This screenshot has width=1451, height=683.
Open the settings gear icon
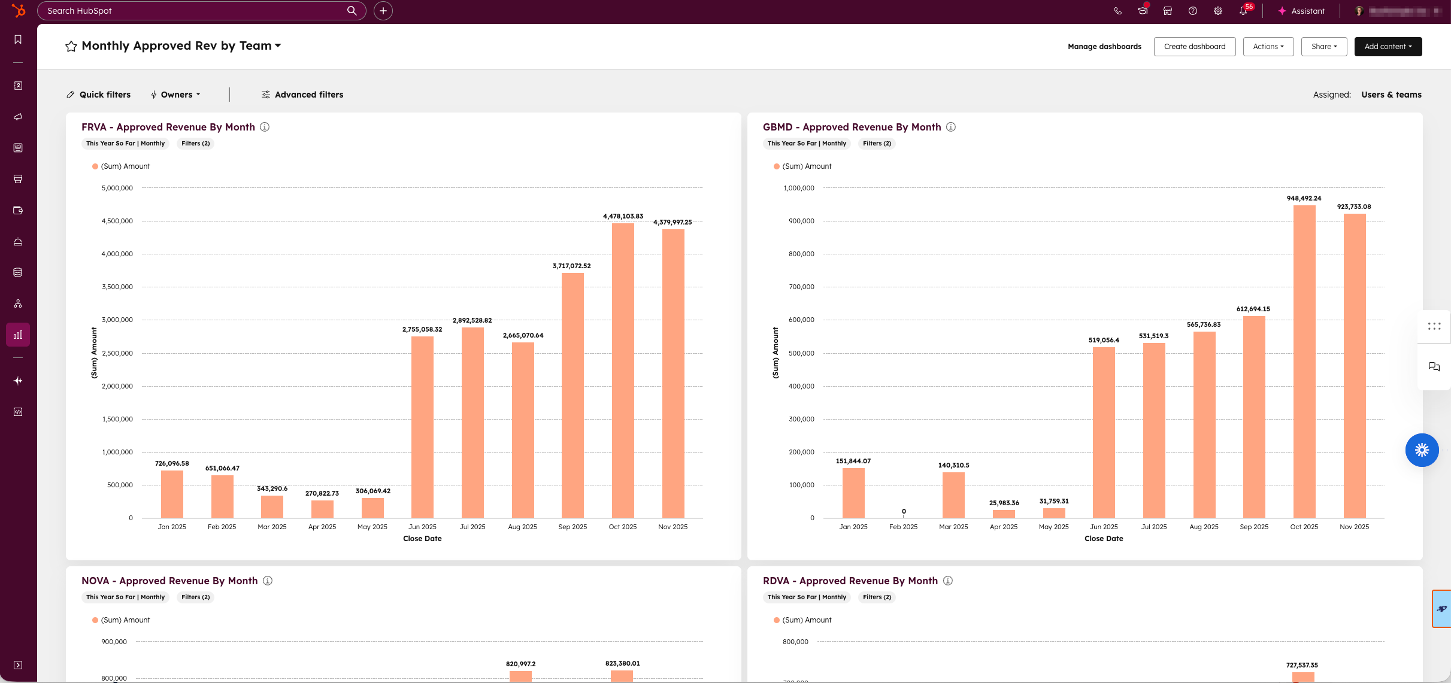coord(1217,11)
